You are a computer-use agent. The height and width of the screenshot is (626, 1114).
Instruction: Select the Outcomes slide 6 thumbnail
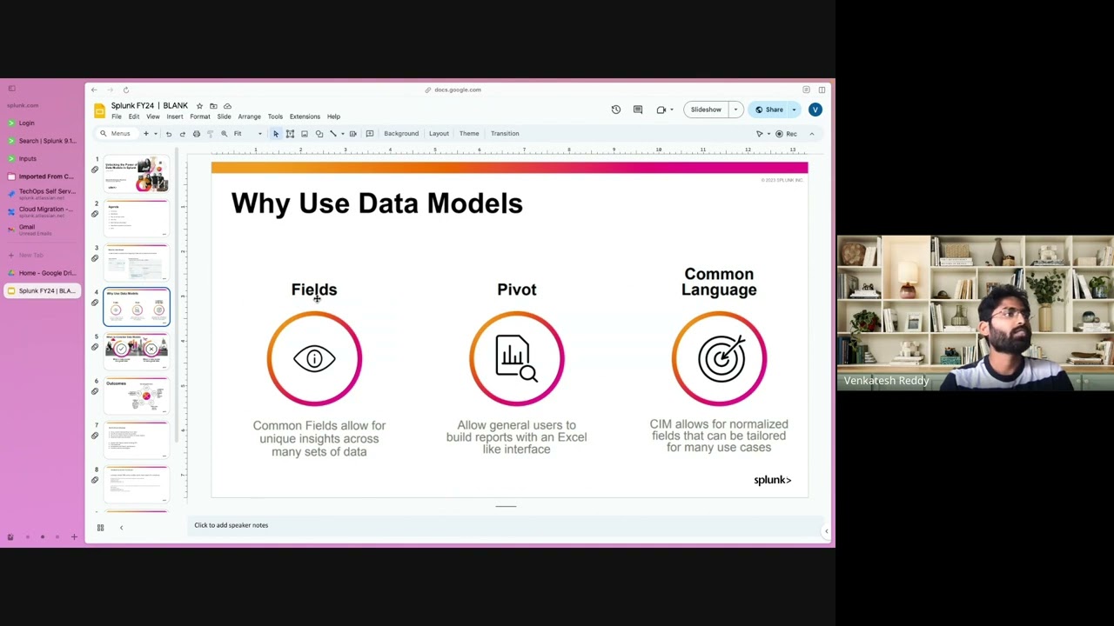[x=137, y=396]
